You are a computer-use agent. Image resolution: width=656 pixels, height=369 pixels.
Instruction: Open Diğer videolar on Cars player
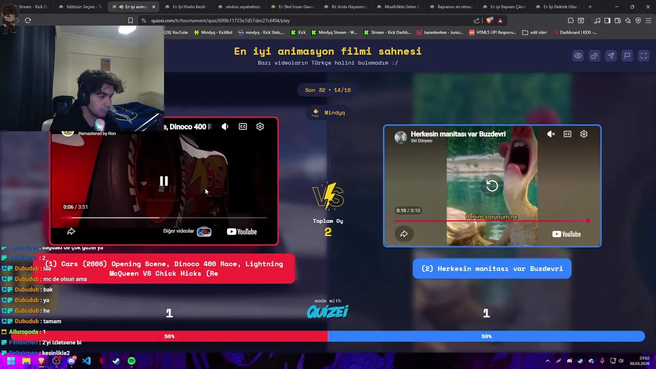click(187, 232)
